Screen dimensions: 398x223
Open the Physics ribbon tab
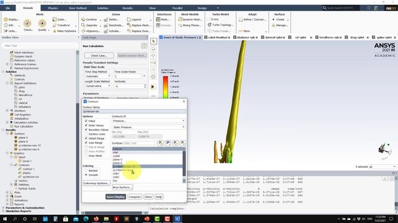tap(53, 8)
